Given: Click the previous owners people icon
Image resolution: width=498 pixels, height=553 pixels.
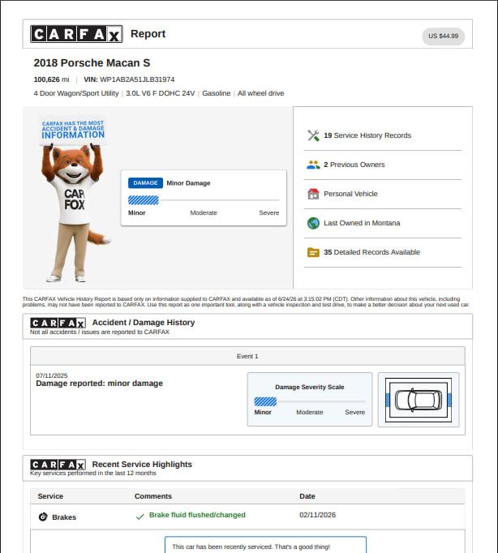Looking at the screenshot, I should pyautogui.click(x=313, y=165).
